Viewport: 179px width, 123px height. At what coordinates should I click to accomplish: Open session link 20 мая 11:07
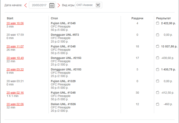coord(15,46)
